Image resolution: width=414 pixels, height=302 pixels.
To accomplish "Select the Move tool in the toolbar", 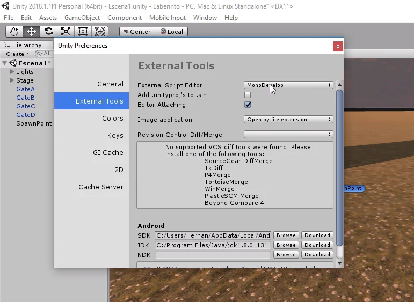I will (31, 32).
